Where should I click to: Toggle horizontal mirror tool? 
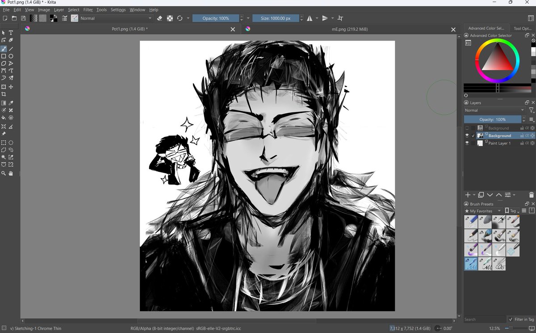pos(309,18)
